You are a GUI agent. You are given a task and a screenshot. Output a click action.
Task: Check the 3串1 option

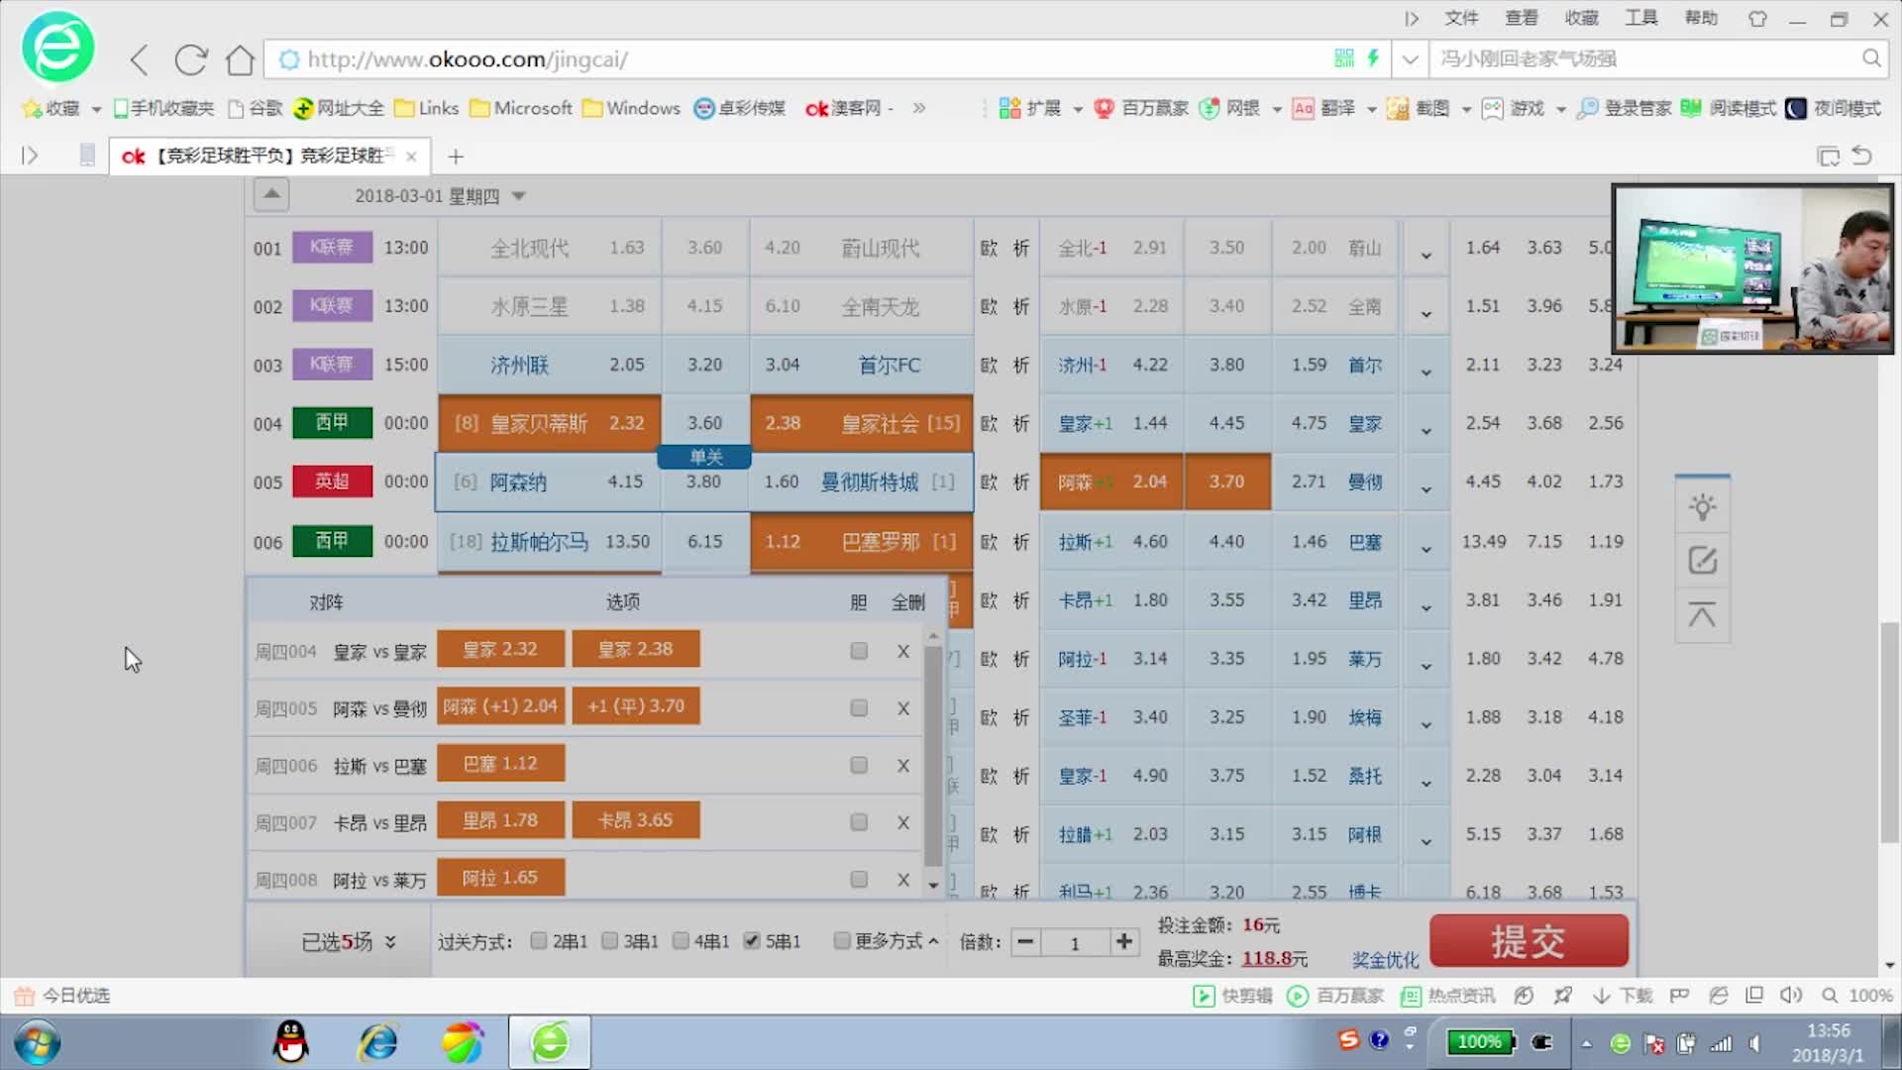pos(610,941)
